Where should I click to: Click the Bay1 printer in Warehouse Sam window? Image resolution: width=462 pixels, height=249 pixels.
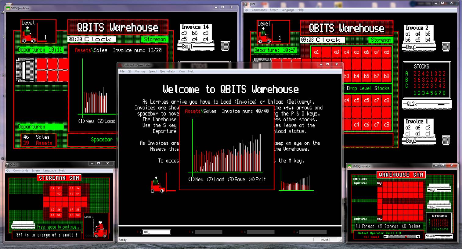coord(439,188)
